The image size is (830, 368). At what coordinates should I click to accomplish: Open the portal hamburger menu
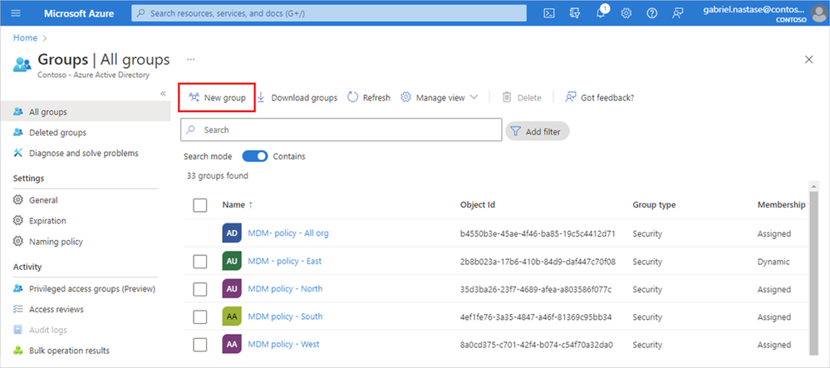16,13
